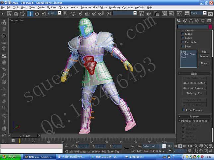Collapse the Display Properties rollout
The image size is (214, 160).
coord(194,121)
